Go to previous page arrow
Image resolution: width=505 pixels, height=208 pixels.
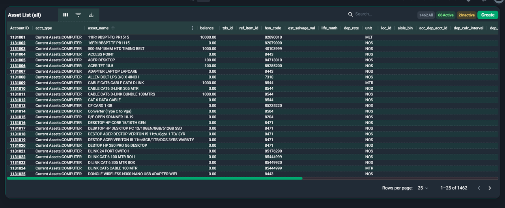479,188
